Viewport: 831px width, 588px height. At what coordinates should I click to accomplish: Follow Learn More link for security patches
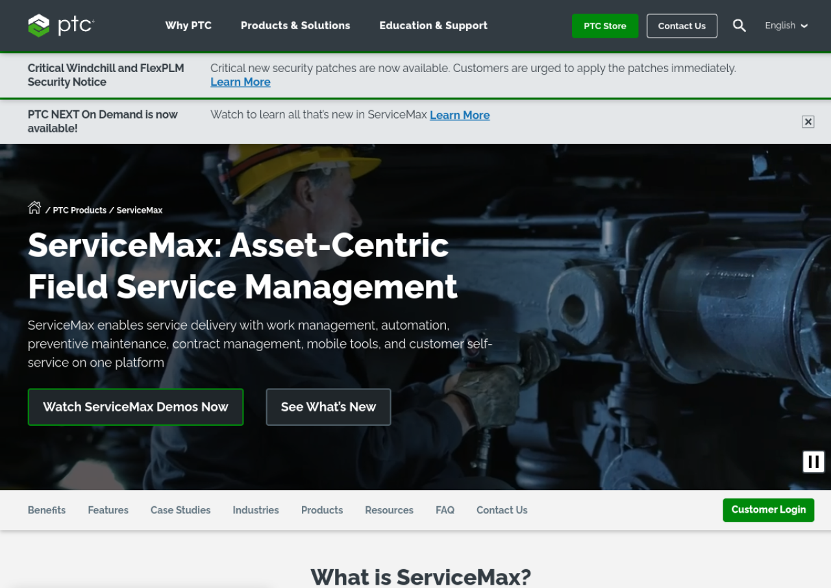240,82
